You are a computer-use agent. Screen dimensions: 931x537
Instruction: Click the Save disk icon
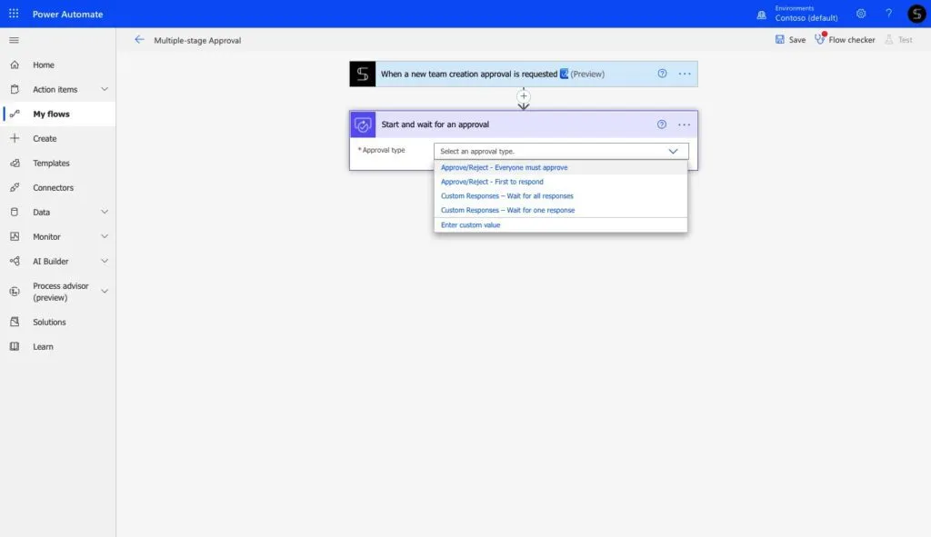pos(779,39)
